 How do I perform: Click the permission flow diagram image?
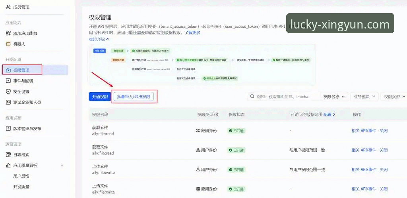point(202,65)
